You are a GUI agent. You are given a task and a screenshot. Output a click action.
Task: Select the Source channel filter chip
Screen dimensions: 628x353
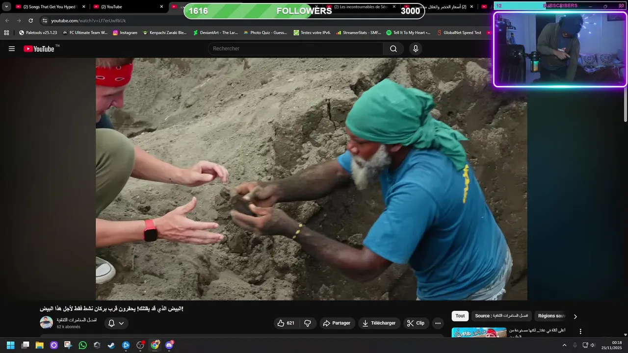pyautogui.click(x=501, y=316)
